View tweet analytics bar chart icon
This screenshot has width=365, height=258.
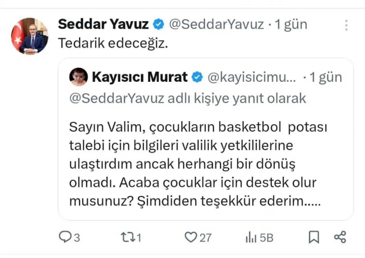click(x=249, y=238)
